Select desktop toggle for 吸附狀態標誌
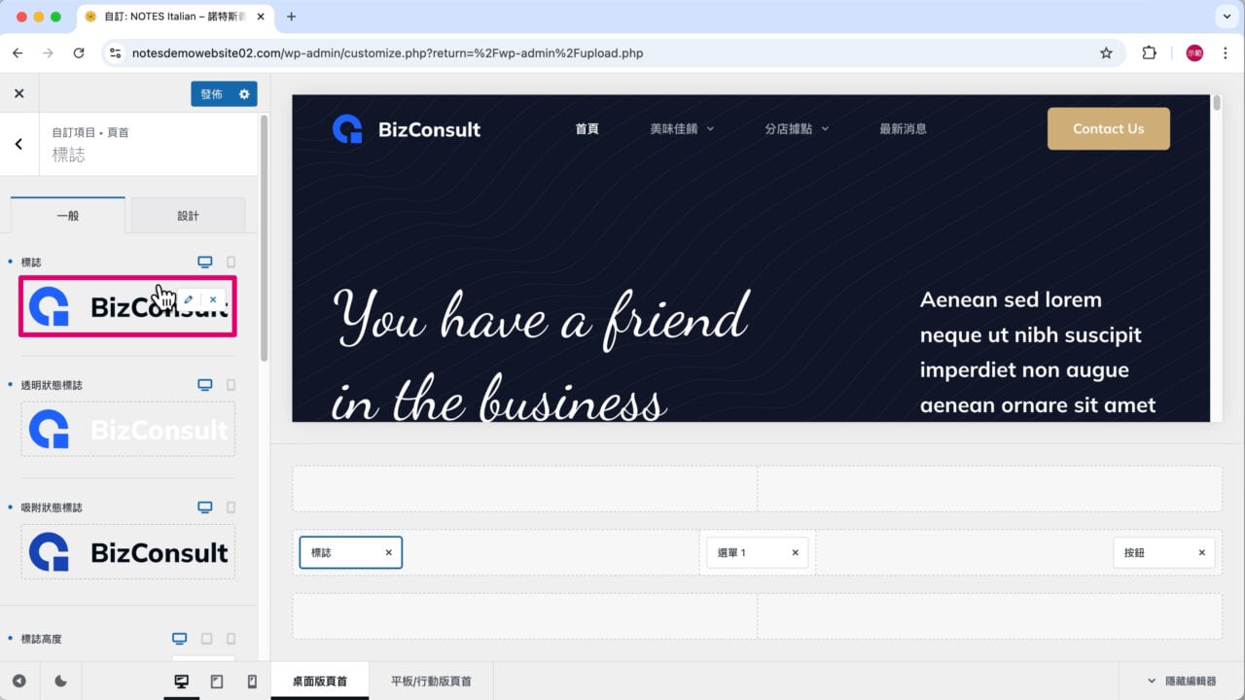The width and height of the screenshot is (1245, 700). click(x=204, y=507)
